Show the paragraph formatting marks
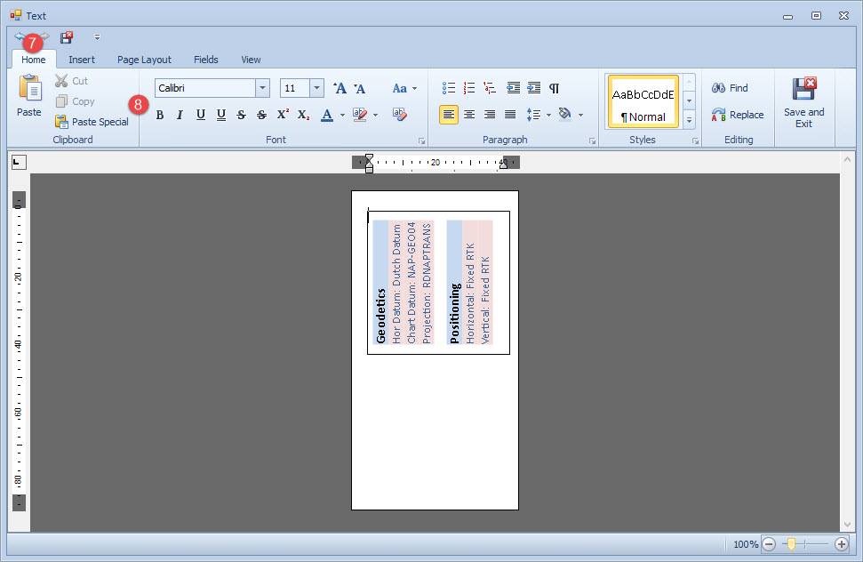The image size is (863, 562). [555, 88]
